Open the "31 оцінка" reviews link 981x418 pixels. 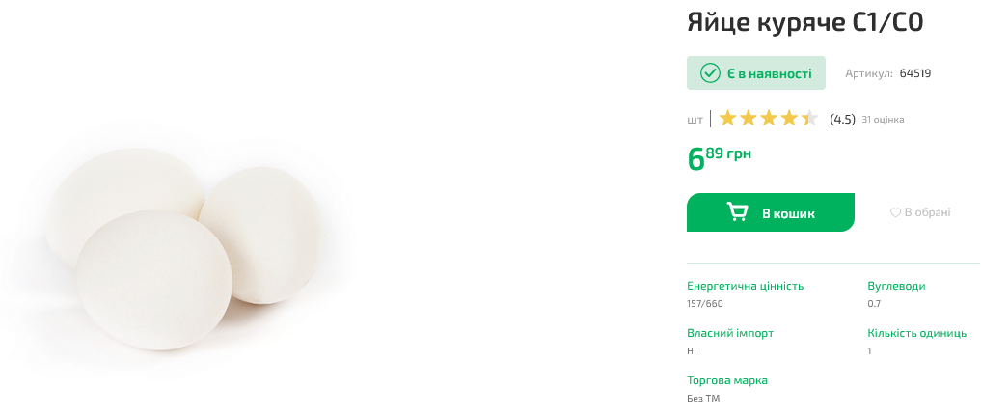tap(883, 120)
